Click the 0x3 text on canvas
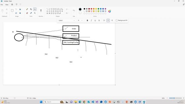Image resolution: width=185 pixels, height=104 pixels. pos(71,62)
